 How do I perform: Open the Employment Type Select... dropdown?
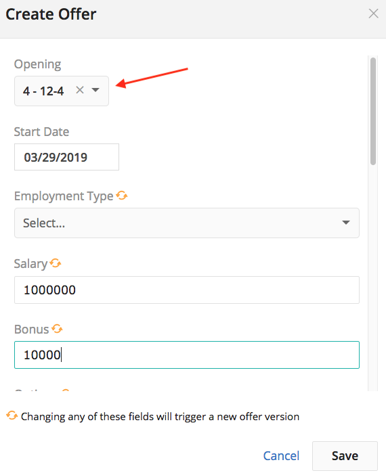187,223
